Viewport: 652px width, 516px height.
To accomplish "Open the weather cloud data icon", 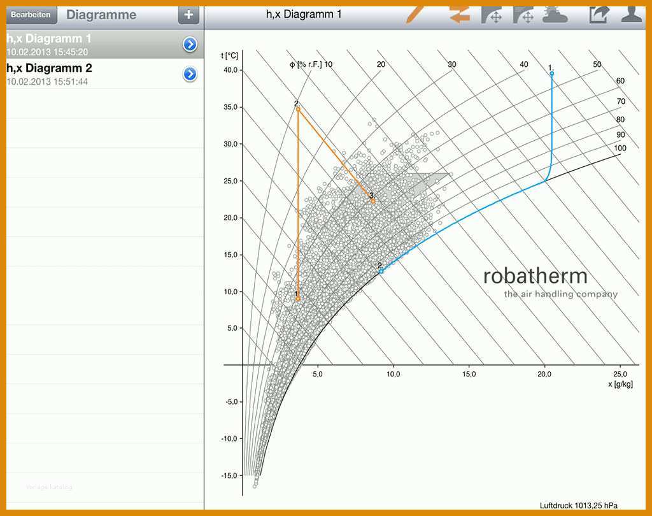I will coord(555,15).
